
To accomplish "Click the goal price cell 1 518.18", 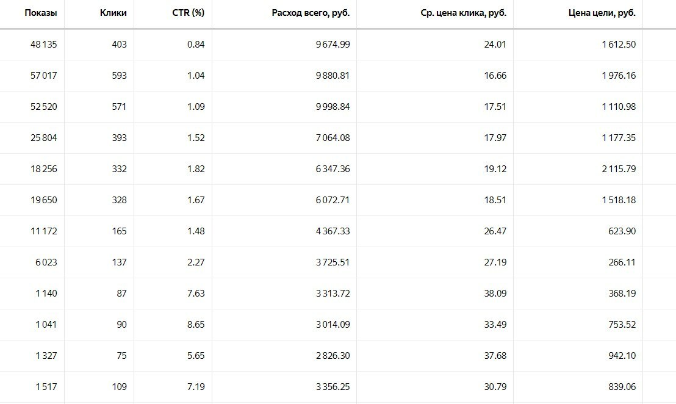I will pyautogui.click(x=618, y=200).
